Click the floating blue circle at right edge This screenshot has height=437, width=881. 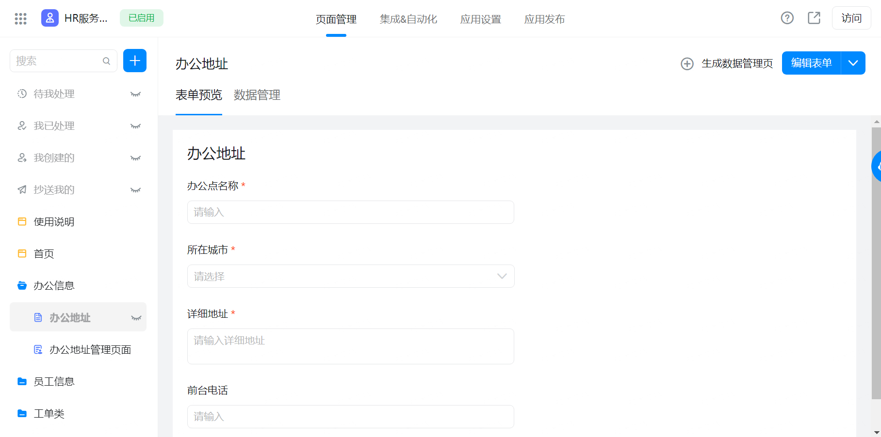pyautogui.click(x=877, y=166)
